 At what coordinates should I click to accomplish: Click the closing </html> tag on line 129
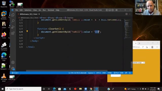[x=30, y=47]
